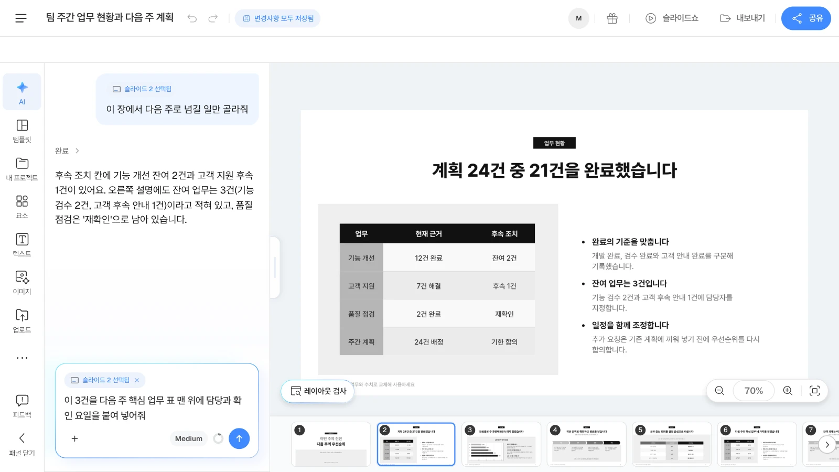Click the 완료의 기준을 맞춥니다 bullet heading
This screenshot has height=472, width=839.
point(630,242)
